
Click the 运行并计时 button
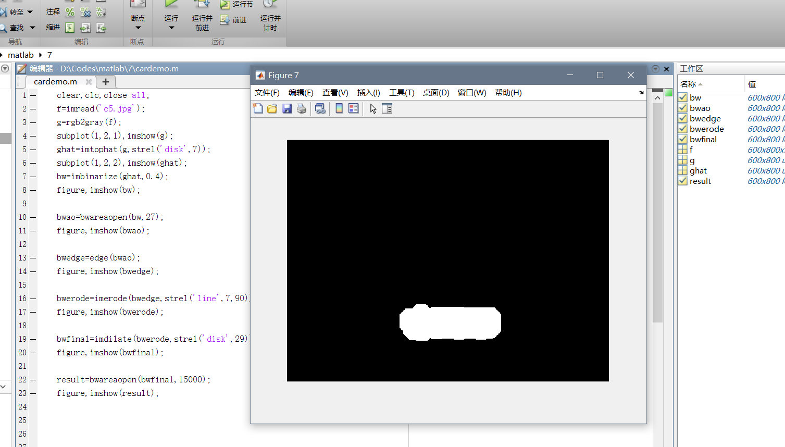[270, 16]
